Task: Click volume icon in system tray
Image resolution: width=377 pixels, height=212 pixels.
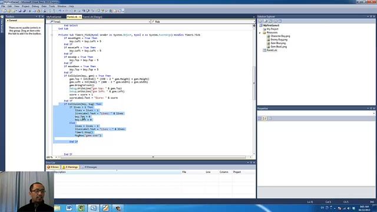Action: coord(349,208)
